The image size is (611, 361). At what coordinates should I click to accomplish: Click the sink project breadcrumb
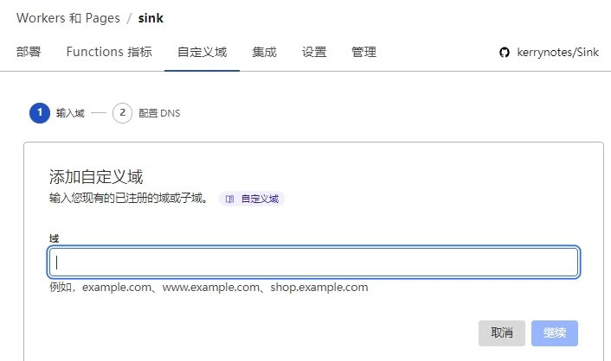[151, 18]
